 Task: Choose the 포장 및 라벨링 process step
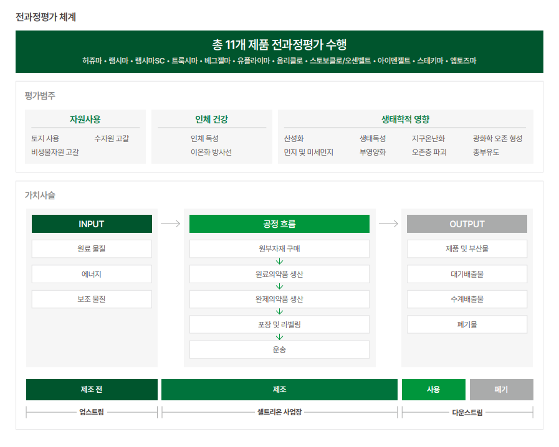279,324
